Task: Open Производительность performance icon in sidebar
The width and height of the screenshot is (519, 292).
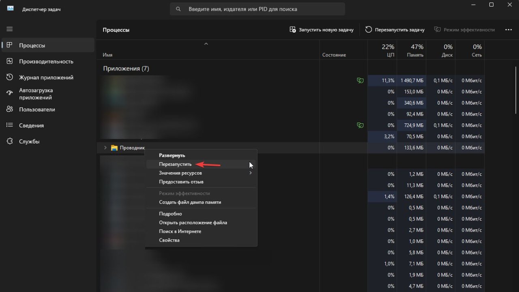Action: click(x=10, y=61)
